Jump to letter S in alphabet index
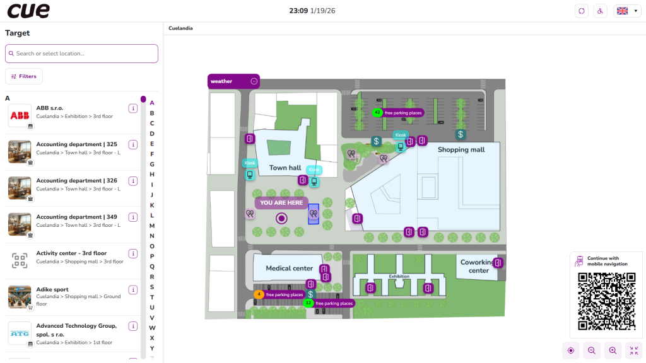Screen dimensions: 646x363 (x=152, y=287)
